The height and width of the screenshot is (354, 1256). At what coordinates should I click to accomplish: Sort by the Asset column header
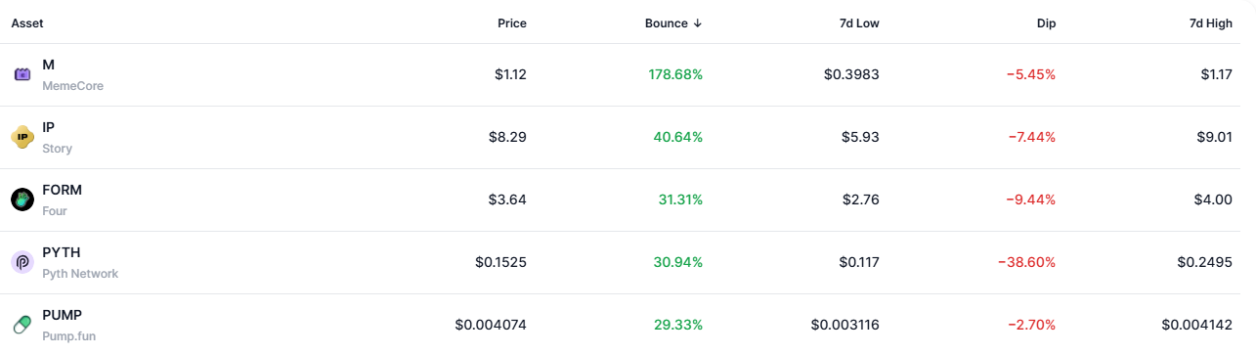pyautogui.click(x=27, y=23)
